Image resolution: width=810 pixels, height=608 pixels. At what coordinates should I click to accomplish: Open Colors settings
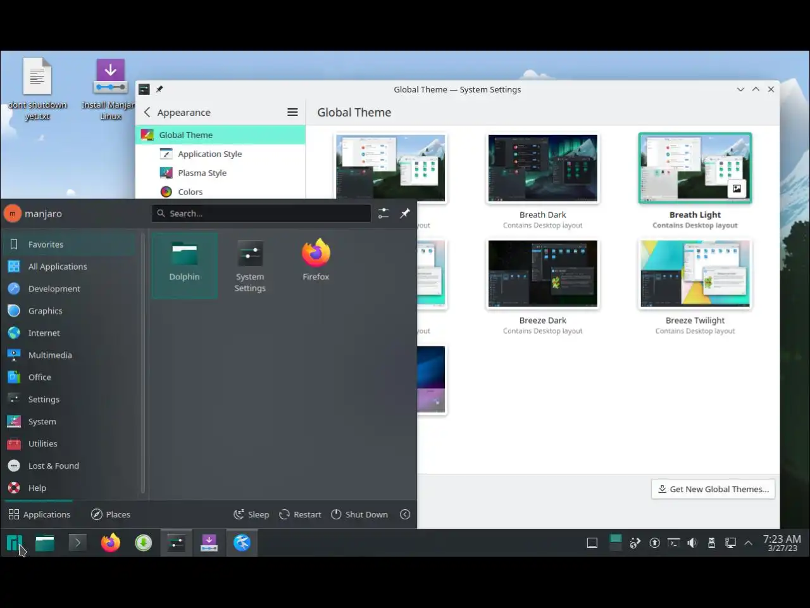click(220, 192)
